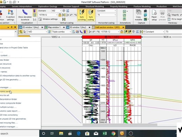Viewport: 182px width, 137px height.
Task: Choose show in Project Data Table entry
Action: (x=20, y=48)
